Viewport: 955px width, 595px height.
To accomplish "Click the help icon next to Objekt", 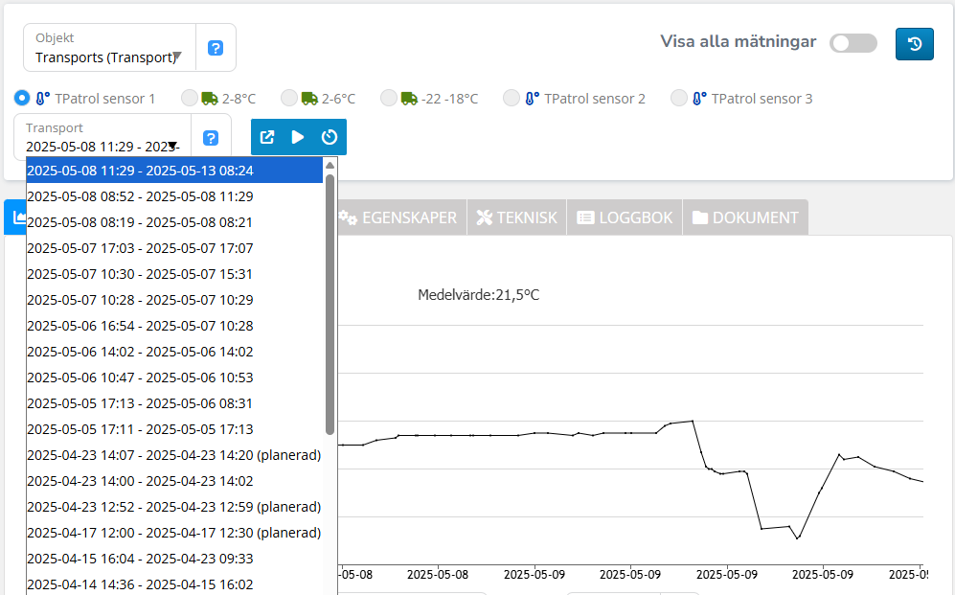I will point(216,48).
